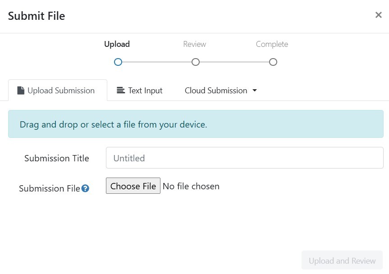Image resolution: width=389 pixels, height=274 pixels.
Task: Open the Cloud Submission menu
Action: pyautogui.click(x=220, y=91)
